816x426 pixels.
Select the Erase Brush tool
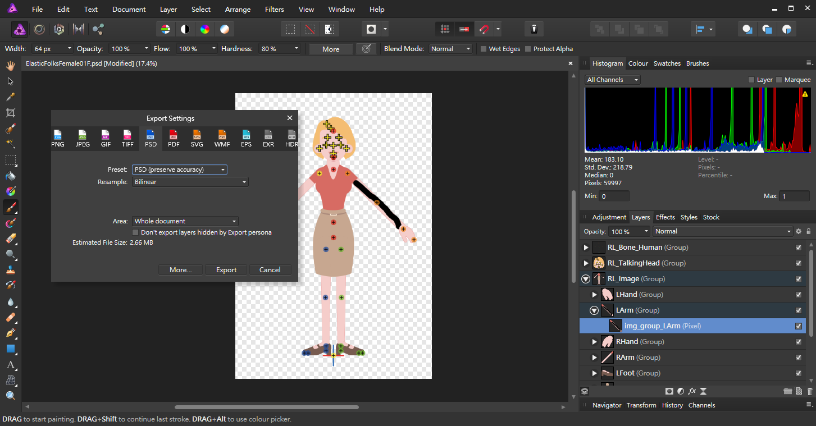[10, 239]
